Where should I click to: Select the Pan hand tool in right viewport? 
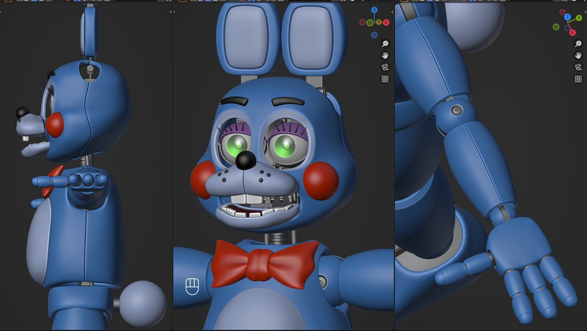[578, 55]
